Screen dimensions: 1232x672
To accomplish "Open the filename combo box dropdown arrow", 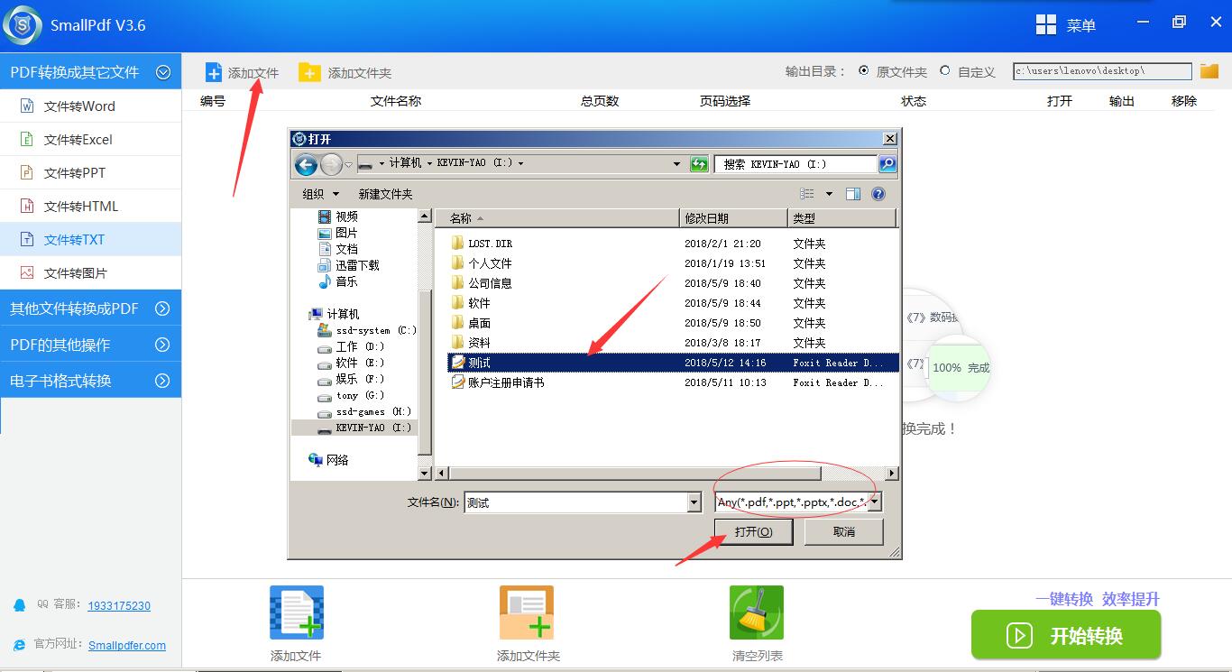I will pyautogui.click(x=694, y=502).
